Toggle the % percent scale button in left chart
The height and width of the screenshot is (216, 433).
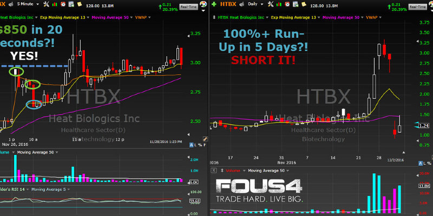coord(200,145)
